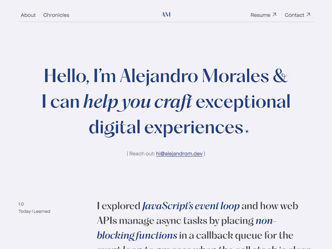
Task: Select the "Today I Learned" label
Action: [34, 211]
